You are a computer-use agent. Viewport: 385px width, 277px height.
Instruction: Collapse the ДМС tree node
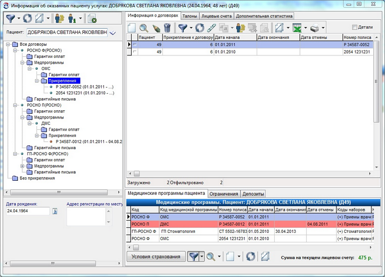[x=30, y=123]
